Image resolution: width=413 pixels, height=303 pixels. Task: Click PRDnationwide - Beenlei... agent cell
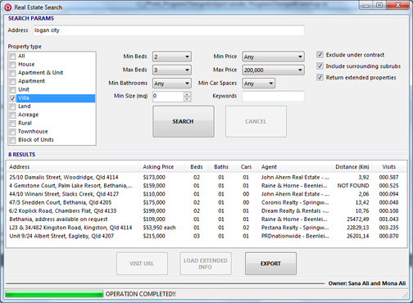click(x=295, y=236)
